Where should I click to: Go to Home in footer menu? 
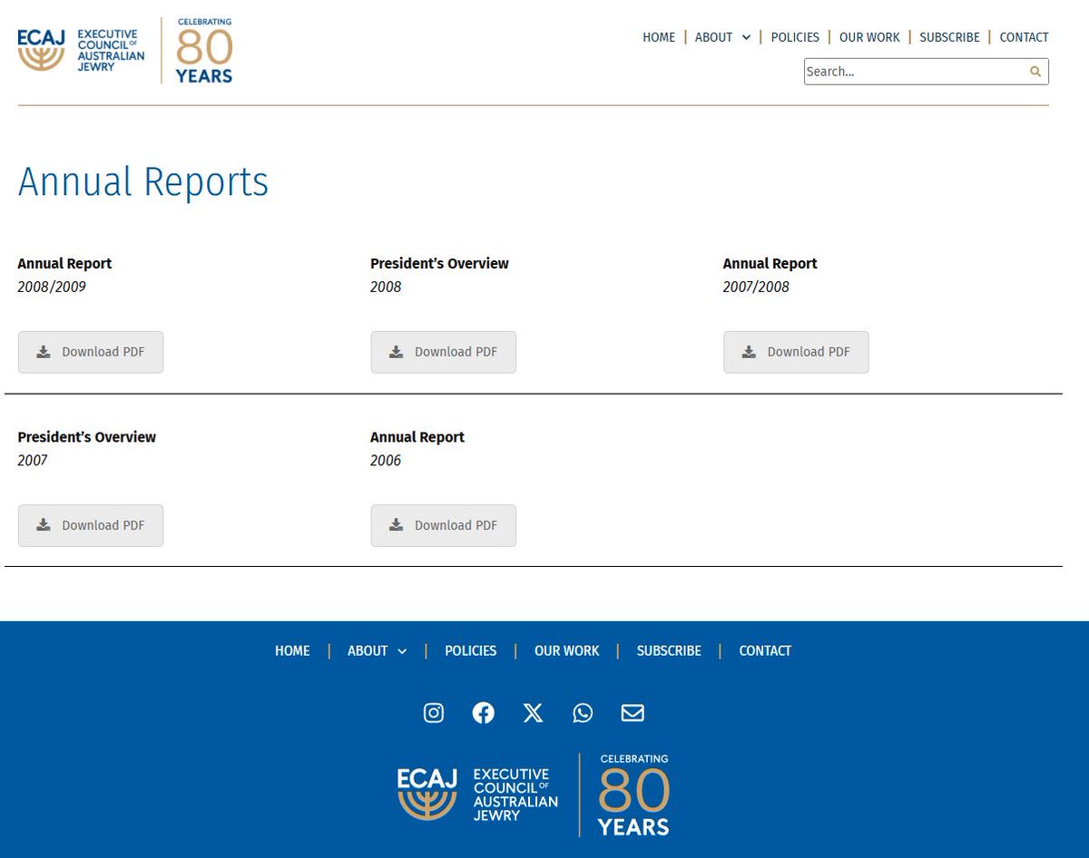(292, 650)
